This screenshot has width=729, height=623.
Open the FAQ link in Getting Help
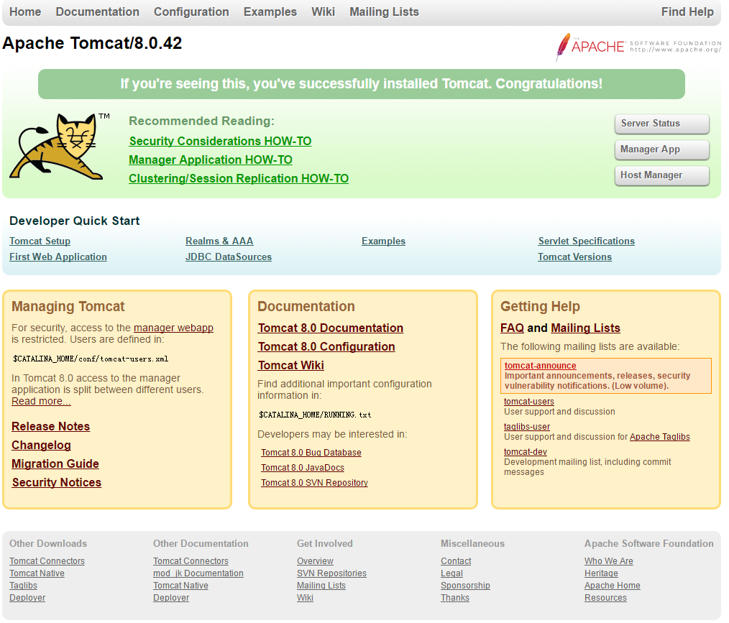pos(512,328)
